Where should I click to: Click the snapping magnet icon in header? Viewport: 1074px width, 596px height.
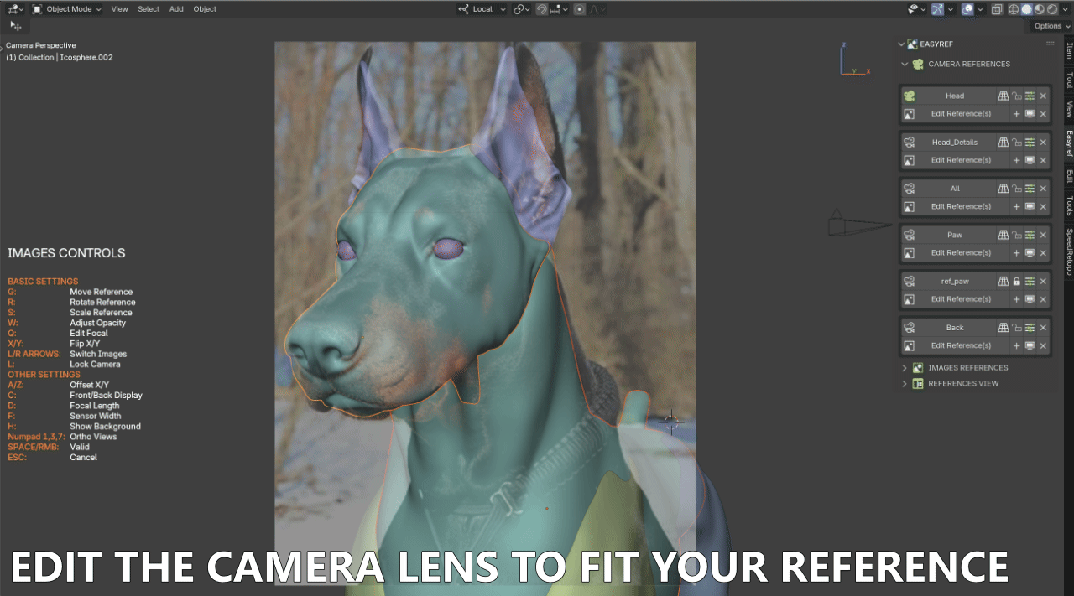(540, 9)
